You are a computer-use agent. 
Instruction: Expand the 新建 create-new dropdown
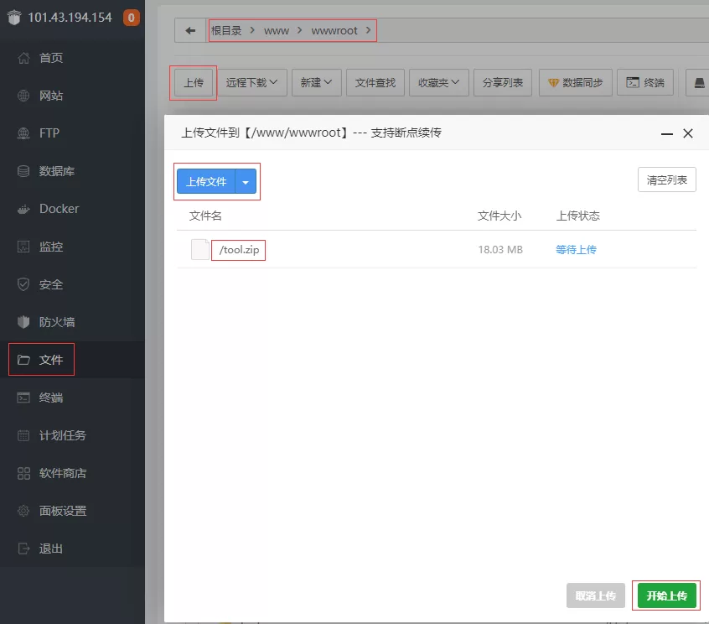tap(316, 82)
